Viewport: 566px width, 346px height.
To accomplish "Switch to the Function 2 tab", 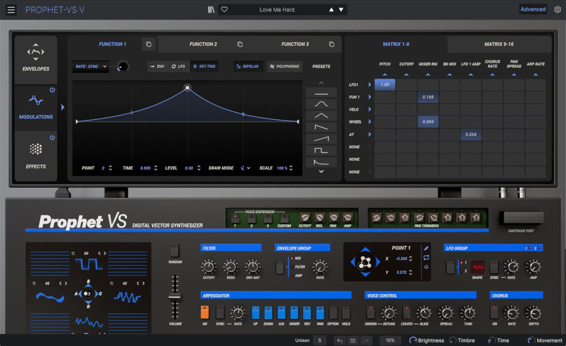I will (203, 45).
